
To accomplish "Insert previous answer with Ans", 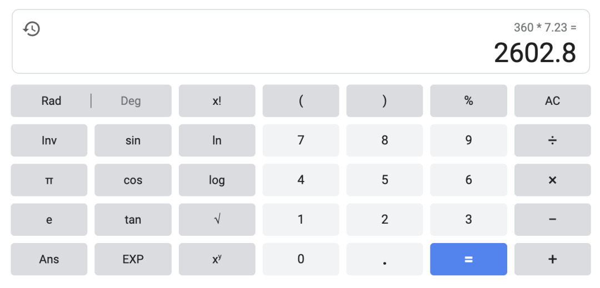I will (x=49, y=259).
